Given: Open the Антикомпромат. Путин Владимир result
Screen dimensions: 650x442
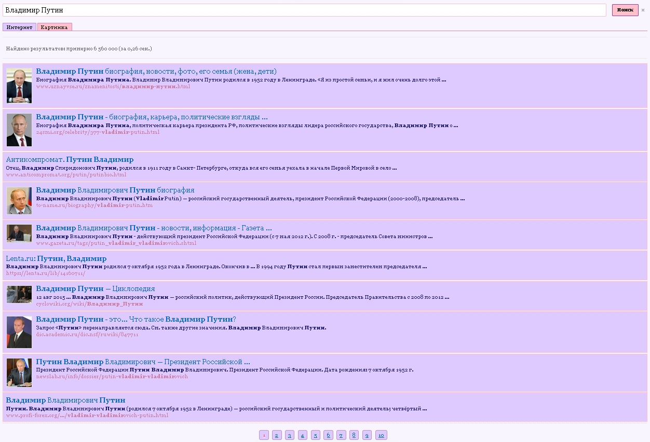Looking at the screenshot, I should [x=70, y=160].
